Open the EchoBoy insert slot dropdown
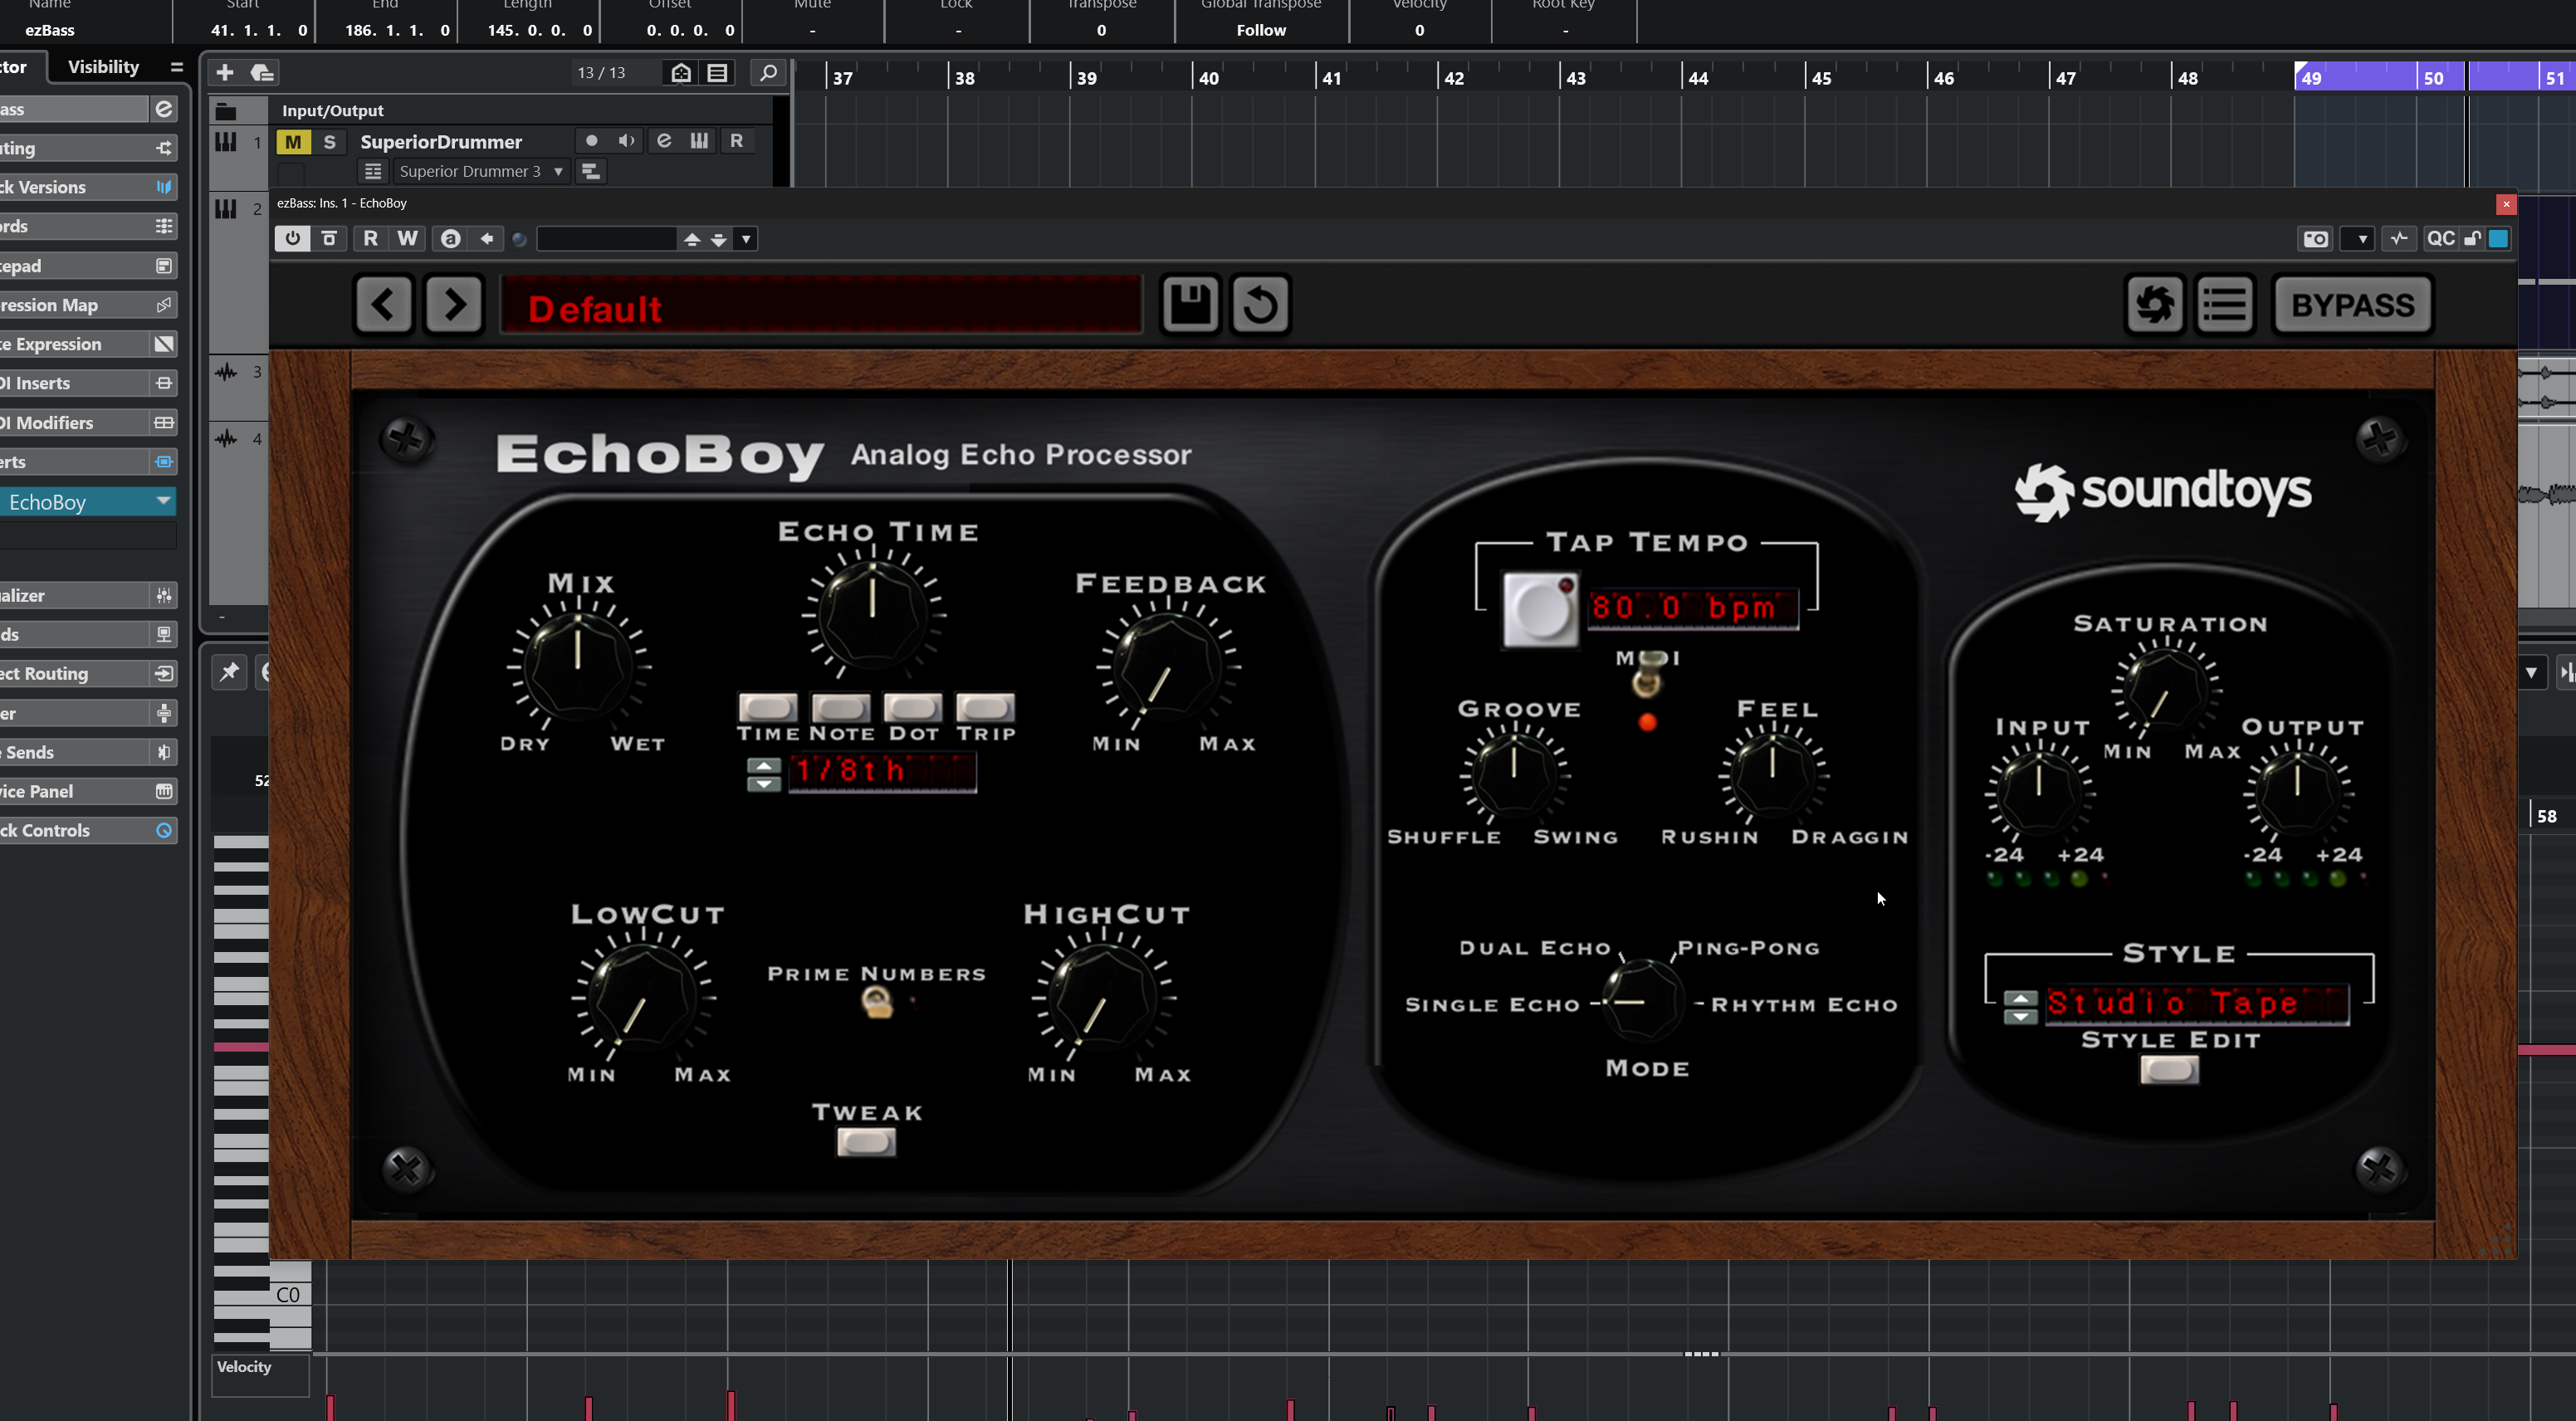 coord(163,501)
